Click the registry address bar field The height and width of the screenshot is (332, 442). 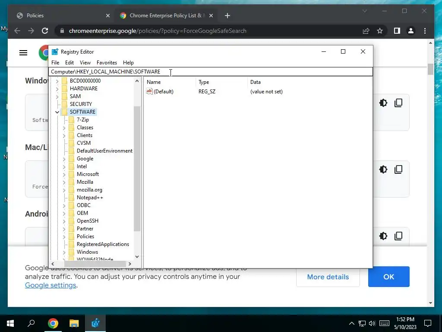(x=211, y=72)
